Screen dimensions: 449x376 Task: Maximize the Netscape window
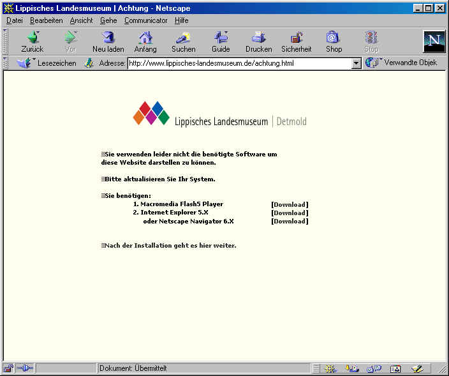pos(428,8)
